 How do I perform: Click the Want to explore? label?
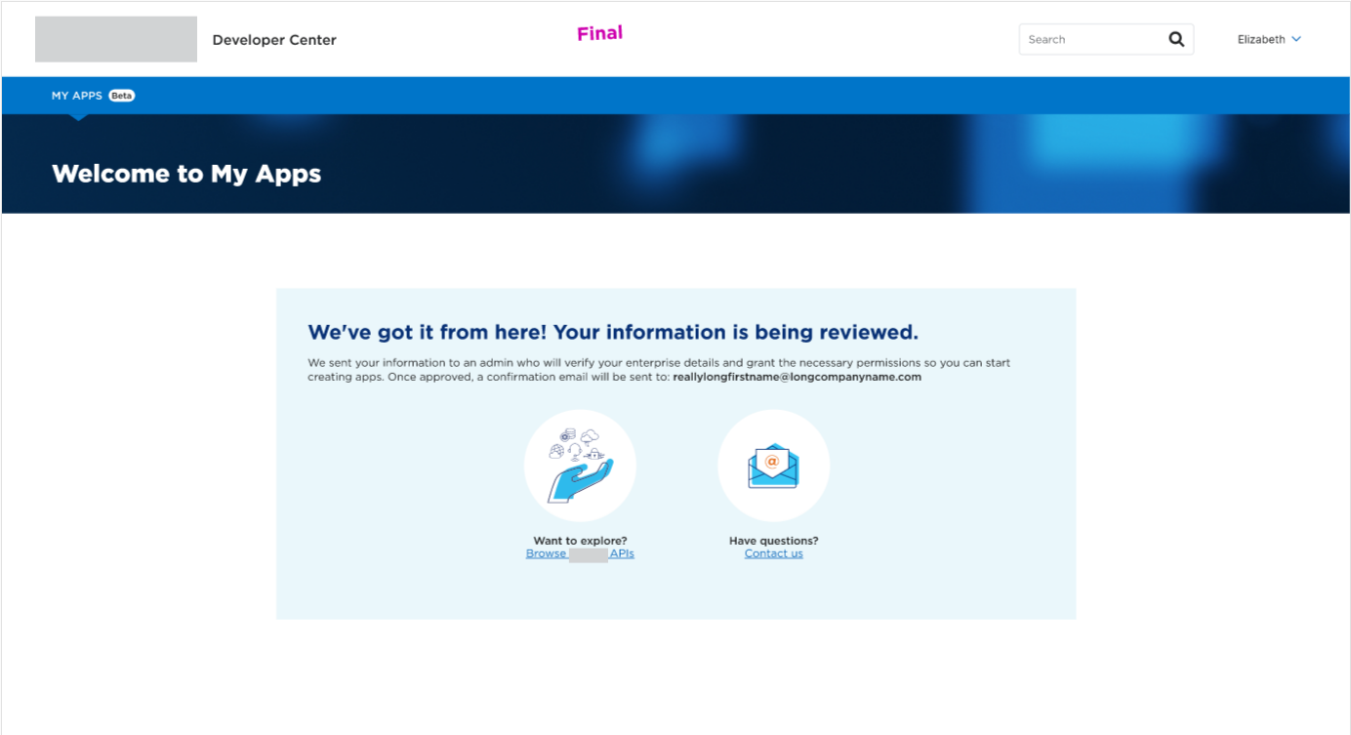(580, 540)
